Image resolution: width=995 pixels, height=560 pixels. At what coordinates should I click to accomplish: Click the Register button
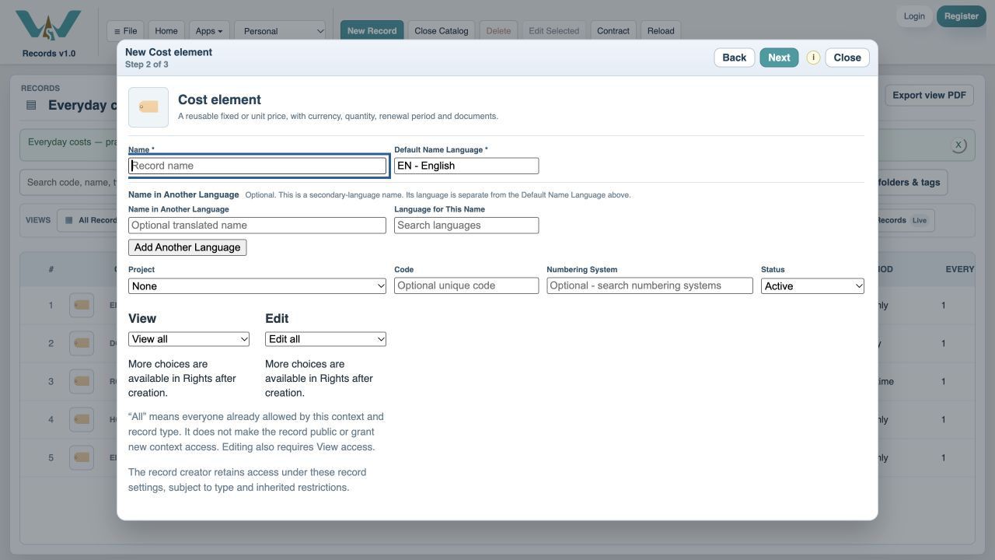pyautogui.click(x=962, y=16)
